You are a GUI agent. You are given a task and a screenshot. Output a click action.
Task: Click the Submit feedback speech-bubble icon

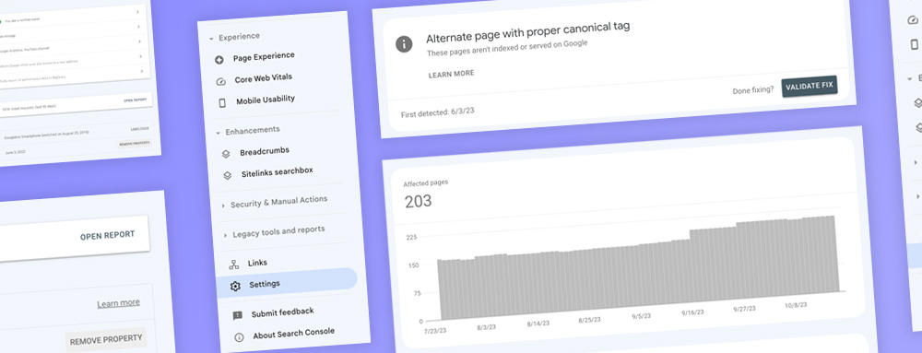point(238,315)
